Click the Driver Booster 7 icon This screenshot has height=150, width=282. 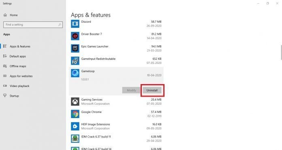(75, 36)
